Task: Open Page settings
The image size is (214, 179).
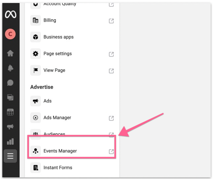Action: click(57, 54)
